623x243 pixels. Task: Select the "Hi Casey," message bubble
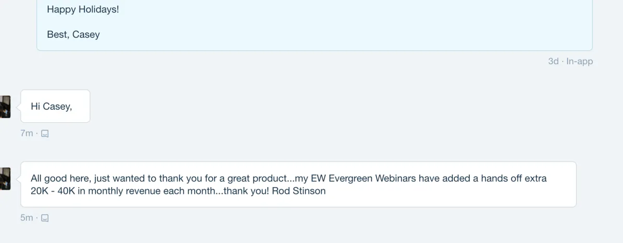tap(55, 106)
